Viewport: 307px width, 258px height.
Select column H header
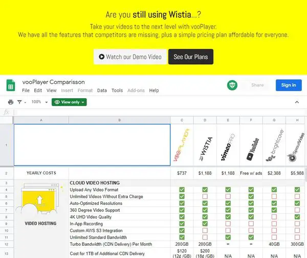[297, 120]
